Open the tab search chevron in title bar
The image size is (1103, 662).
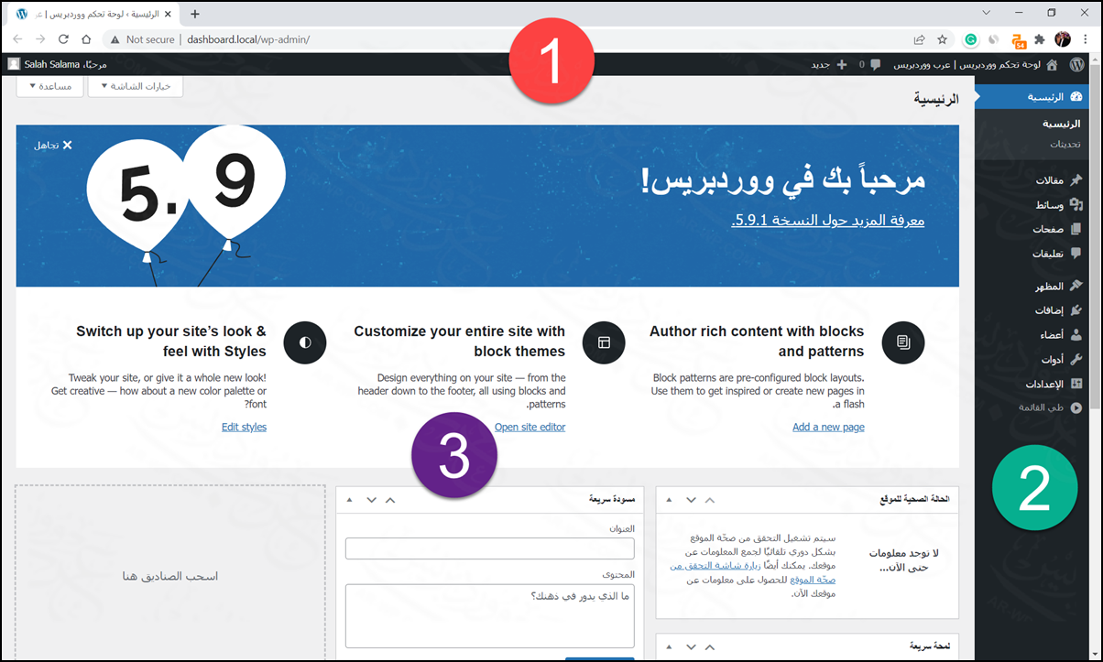(986, 13)
